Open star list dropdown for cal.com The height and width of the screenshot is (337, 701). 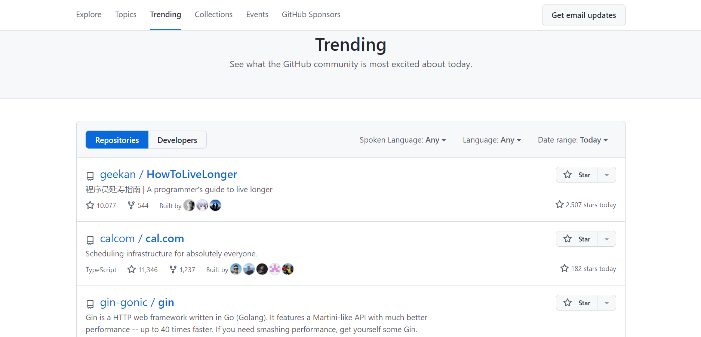(x=607, y=239)
